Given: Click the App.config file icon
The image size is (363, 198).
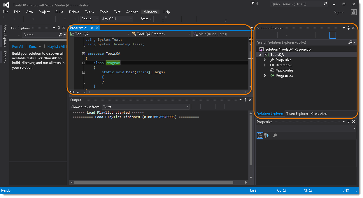Looking at the screenshot, I should [x=272, y=70].
